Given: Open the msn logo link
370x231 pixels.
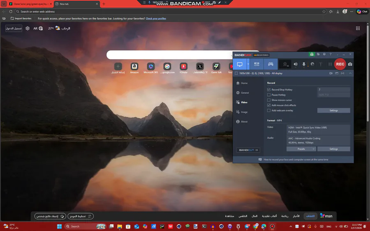Looking at the screenshot, I should click(x=326, y=216).
